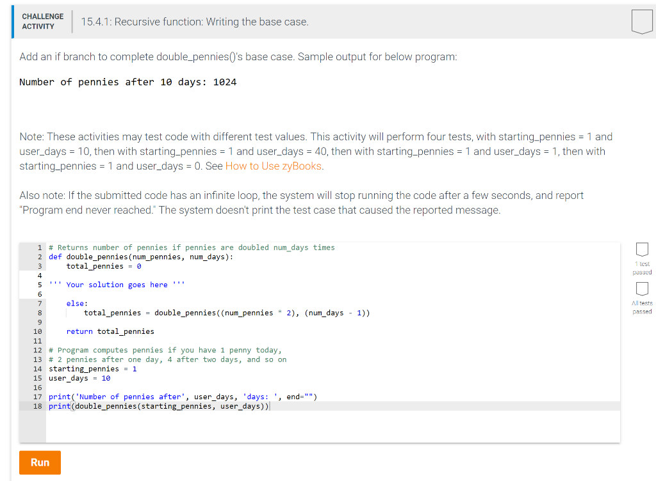This screenshot has width=656, height=481.
Task: Click the comment on line 1 of code
Action: (x=192, y=248)
